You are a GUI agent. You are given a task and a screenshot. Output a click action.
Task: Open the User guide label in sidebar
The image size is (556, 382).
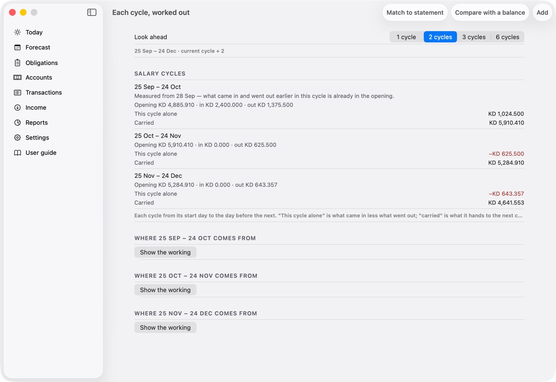41,152
